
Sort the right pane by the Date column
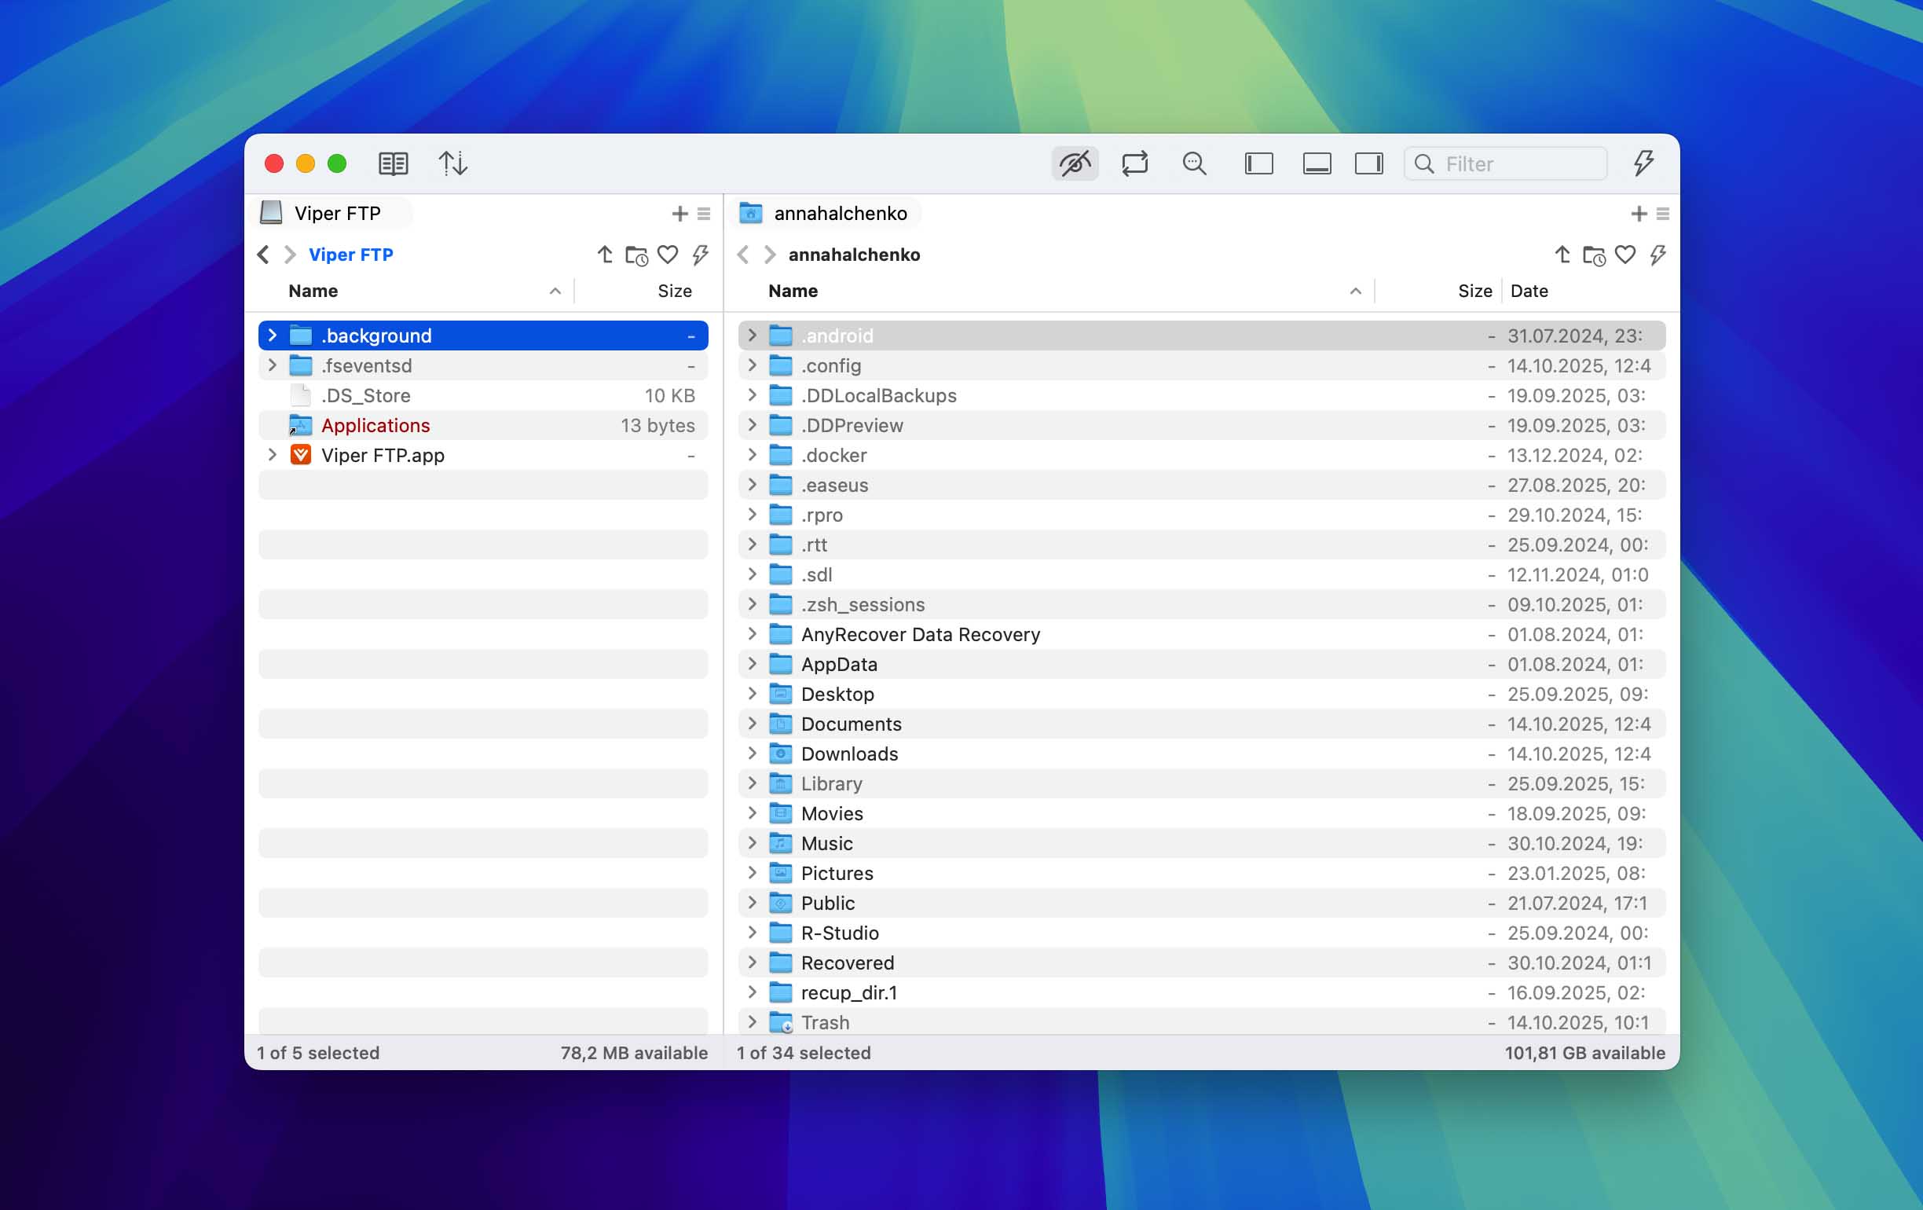click(x=1529, y=291)
